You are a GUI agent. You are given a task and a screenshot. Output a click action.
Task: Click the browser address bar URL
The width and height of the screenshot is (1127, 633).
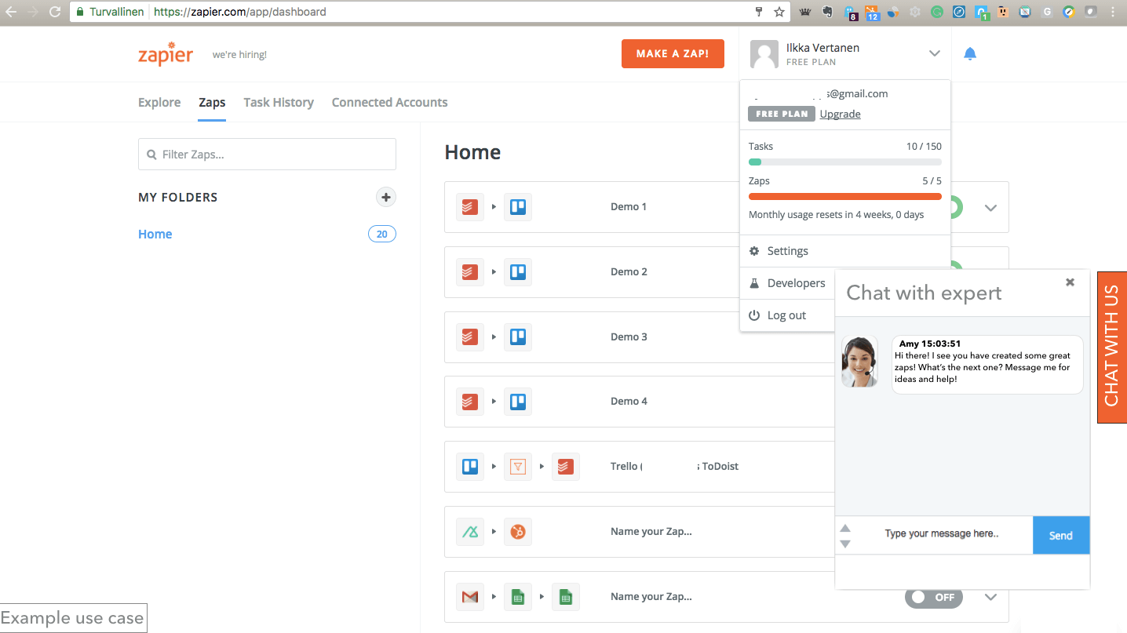(240, 12)
